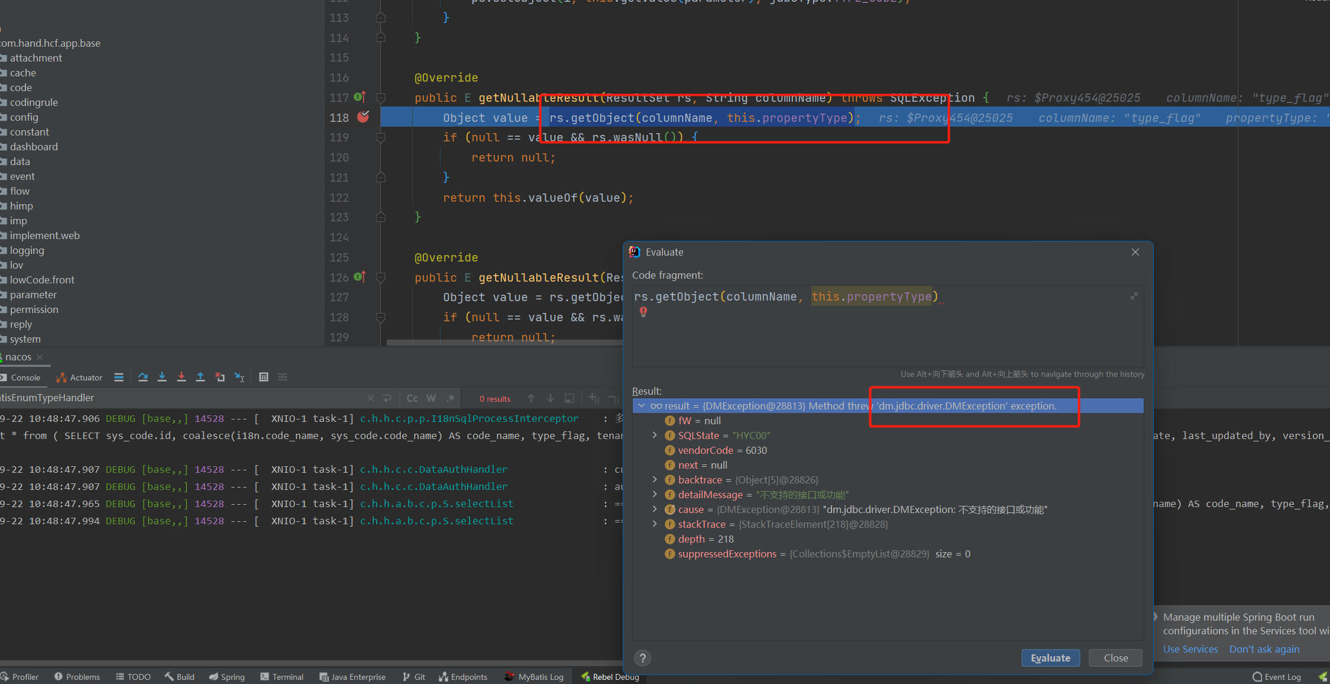Click the red Force Step Into icon
1330x684 pixels.
(x=182, y=377)
